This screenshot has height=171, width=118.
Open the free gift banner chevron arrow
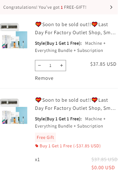point(111,7)
